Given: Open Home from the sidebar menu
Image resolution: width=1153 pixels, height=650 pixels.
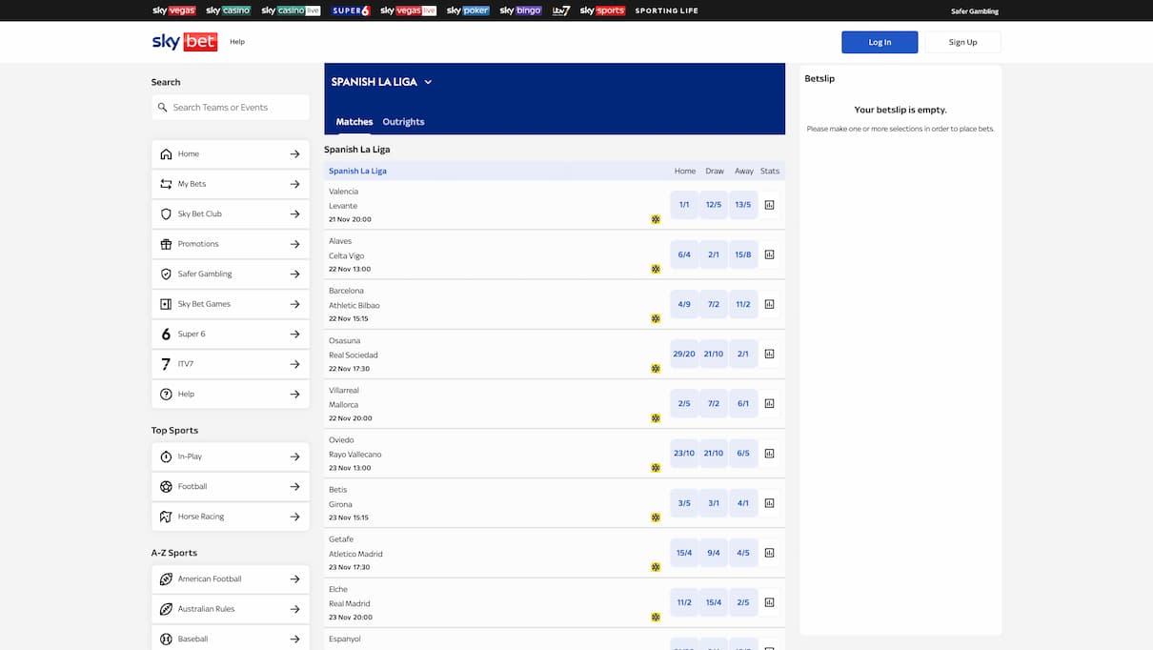Looking at the screenshot, I should coord(231,153).
